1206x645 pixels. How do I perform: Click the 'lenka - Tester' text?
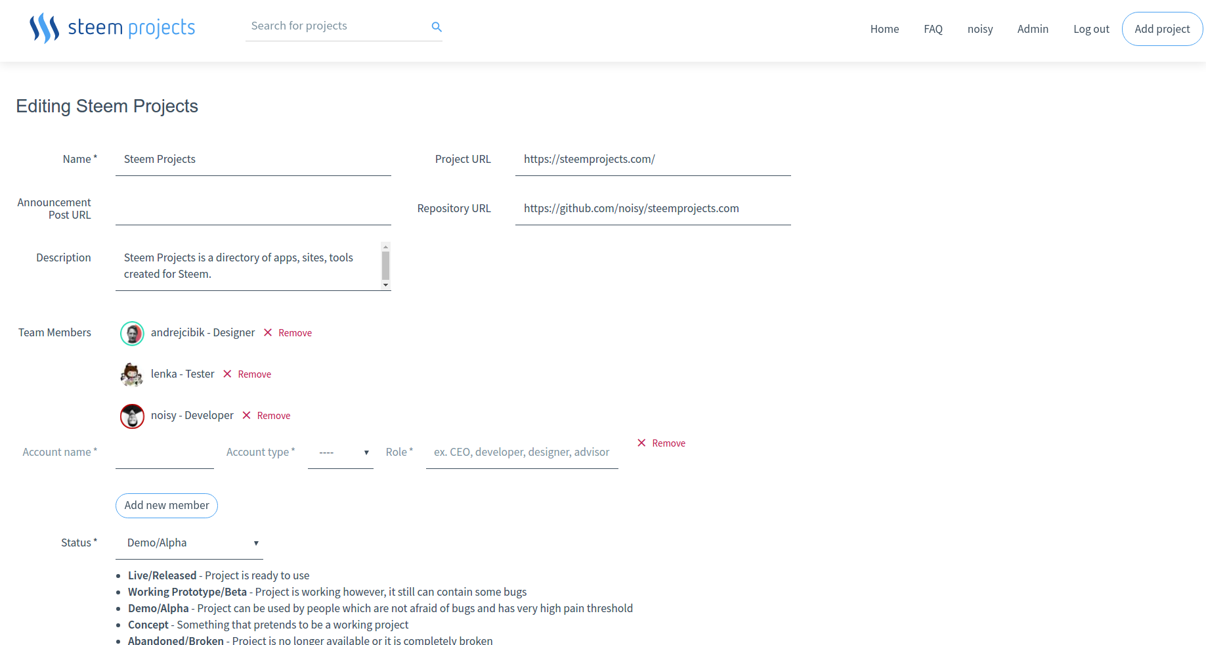(x=183, y=374)
